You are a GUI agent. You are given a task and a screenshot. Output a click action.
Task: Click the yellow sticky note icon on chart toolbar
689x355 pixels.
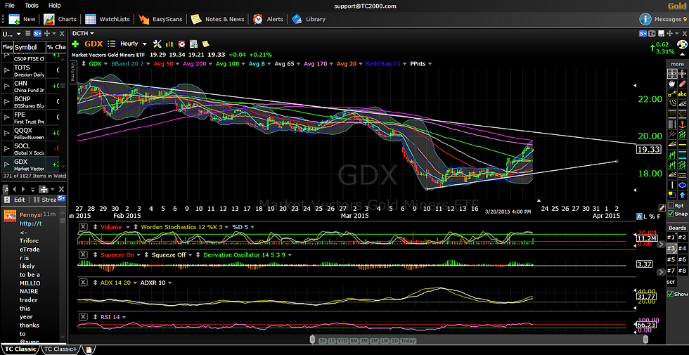205,44
